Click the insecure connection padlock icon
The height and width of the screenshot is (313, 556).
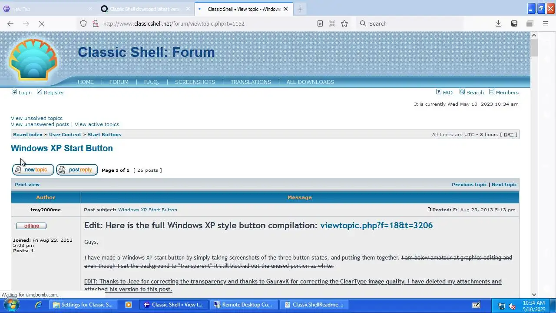tap(95, 23)
